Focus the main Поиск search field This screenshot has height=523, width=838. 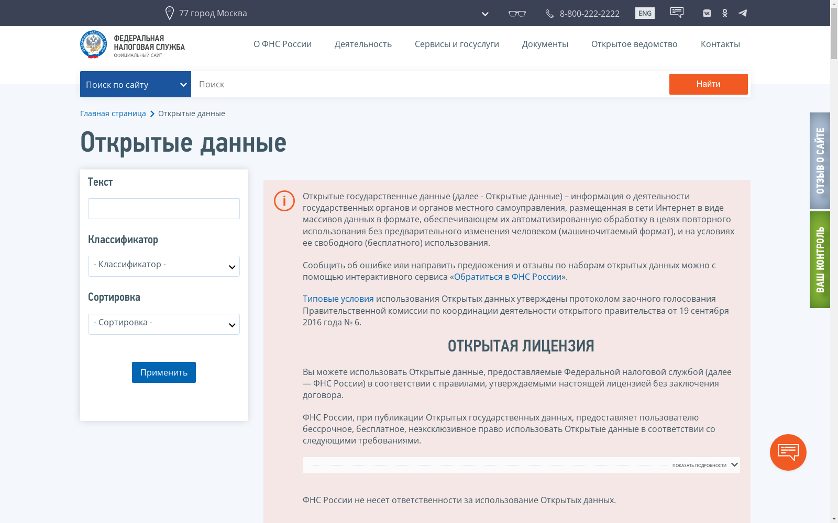coord(430,84)
